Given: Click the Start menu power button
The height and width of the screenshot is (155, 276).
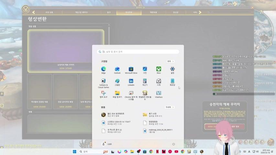Looking at the screenshot, I should [173, 144].
